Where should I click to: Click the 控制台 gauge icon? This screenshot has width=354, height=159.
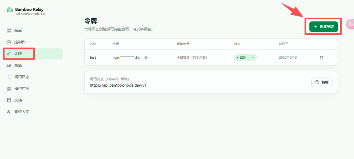9,42
